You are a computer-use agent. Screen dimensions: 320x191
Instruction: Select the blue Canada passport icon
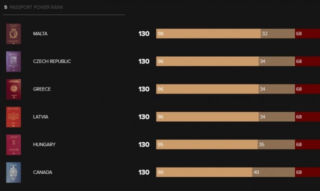(13, 172)
